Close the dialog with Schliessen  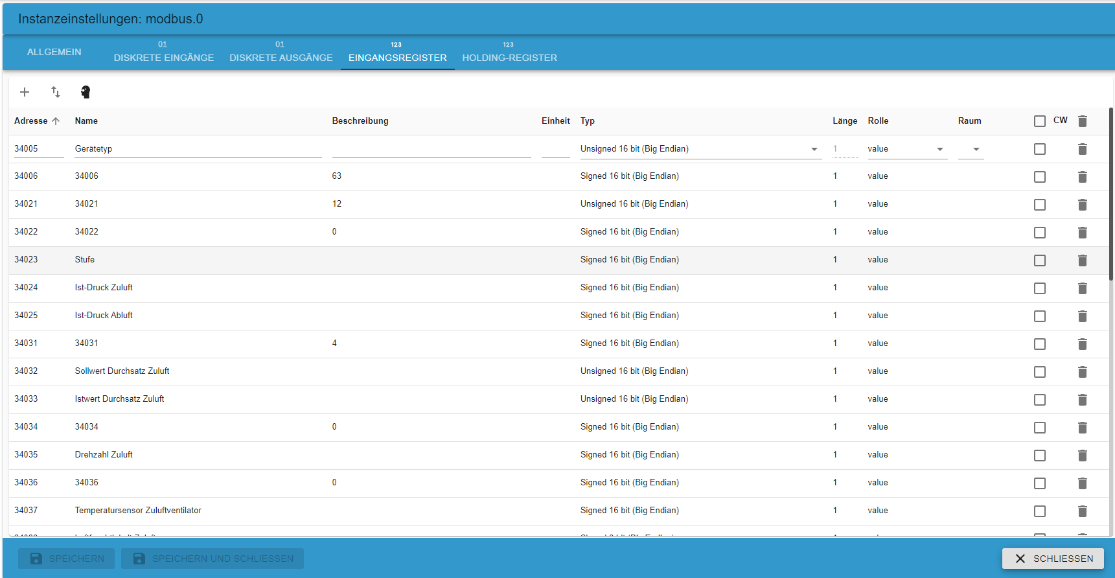[1053, 559]
